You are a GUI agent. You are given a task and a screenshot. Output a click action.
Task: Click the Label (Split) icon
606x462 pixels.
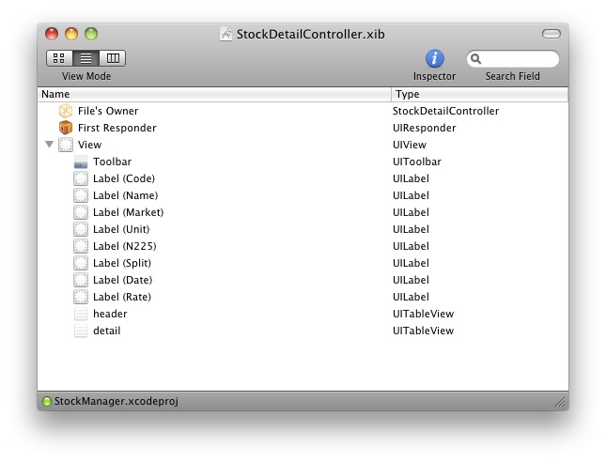pyautogui.click(x=81, y=263)
